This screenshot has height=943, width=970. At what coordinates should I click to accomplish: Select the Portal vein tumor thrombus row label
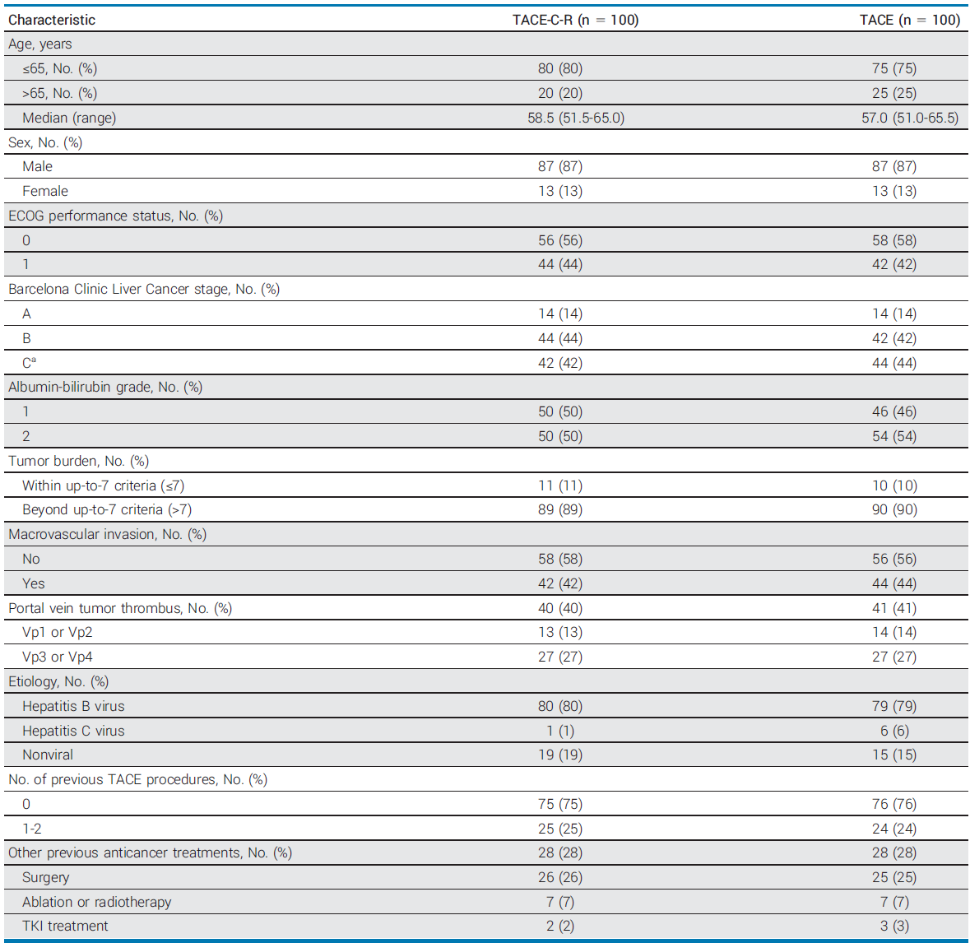pyautogui.click(x=120, y=608)
